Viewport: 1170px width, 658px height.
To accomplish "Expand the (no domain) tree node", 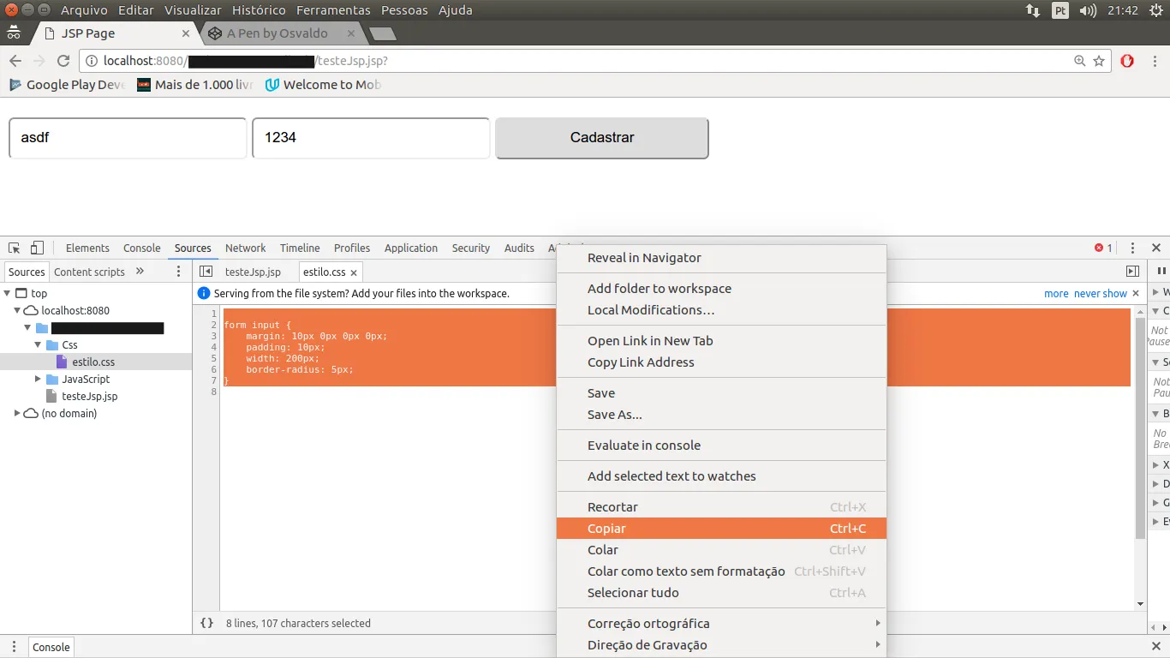I will (18, 414).
